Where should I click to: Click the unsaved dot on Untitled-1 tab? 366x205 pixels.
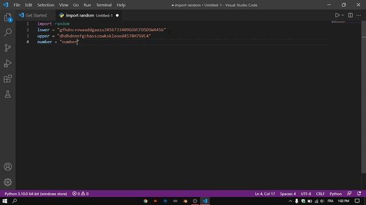(x=117, y=15)
